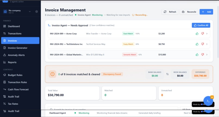219x117 pixels.
Task: Click the Discrepancy Found badge
Action: click(112, 74)
